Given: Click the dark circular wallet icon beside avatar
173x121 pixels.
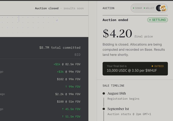Looking at the screenshot, I should coord(158,8).
